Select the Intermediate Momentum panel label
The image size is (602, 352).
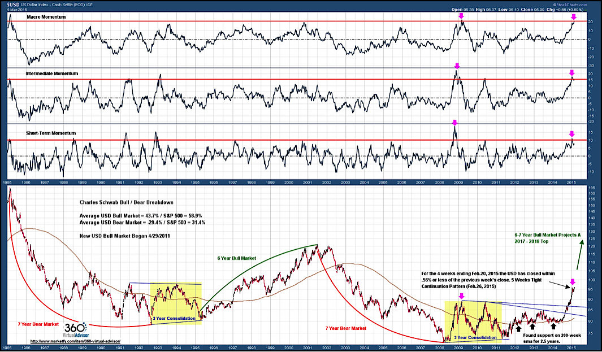[x=52, y=73]
